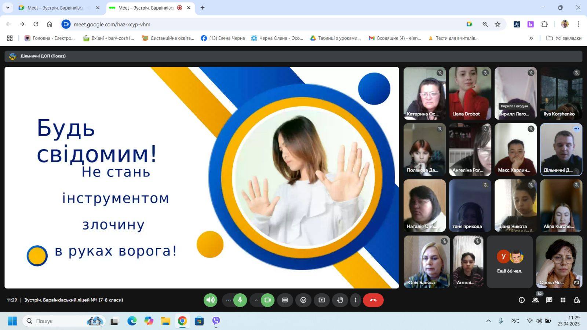Go back in browser history
This screenshot has width=587, height=330.
(x=8, y=24)
